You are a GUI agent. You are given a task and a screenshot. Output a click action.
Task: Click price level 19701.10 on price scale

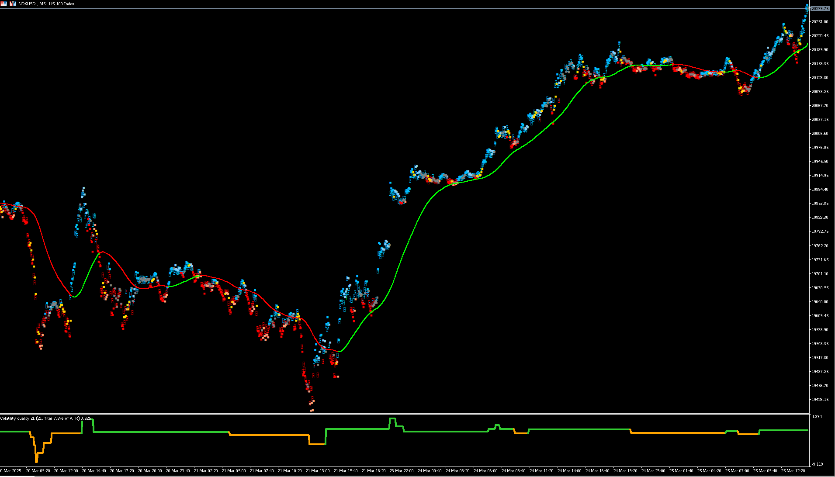pyautogui.click(x=820, y=274)
